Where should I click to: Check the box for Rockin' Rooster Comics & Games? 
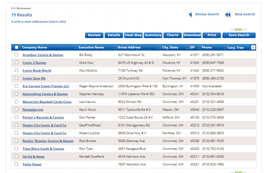[16, 141]
